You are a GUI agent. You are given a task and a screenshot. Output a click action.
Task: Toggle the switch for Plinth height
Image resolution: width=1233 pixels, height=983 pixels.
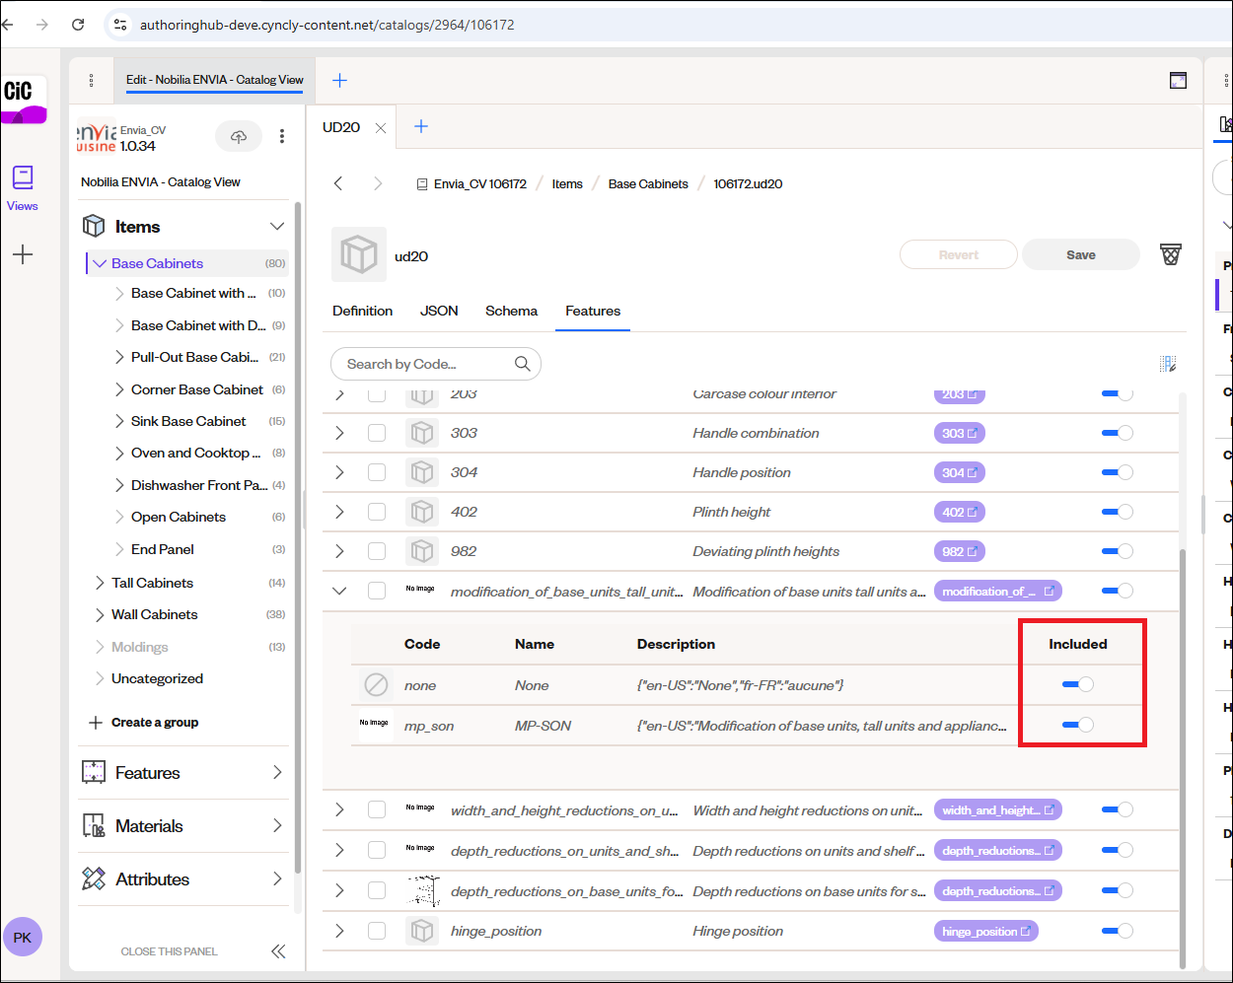[1118, 512]
